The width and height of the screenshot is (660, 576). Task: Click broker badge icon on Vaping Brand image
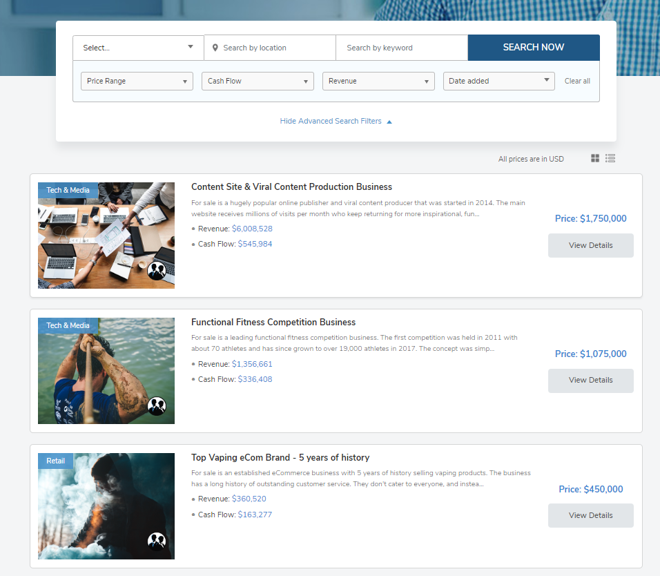tap(157, 541)
